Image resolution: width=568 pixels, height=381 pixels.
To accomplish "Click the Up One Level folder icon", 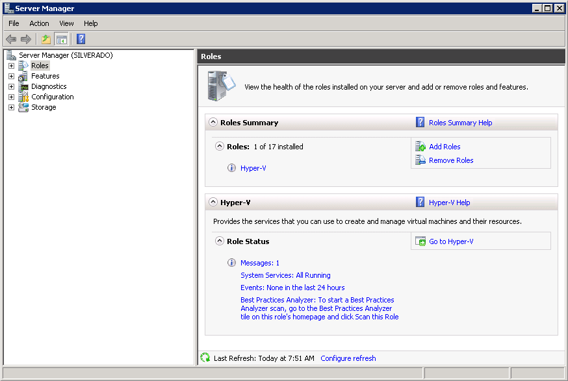I will tap(46, 39).
